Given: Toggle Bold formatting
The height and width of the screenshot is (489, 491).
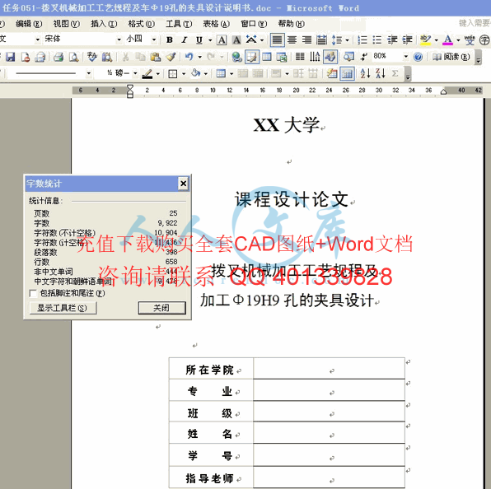Looking at the screenshot, I should tap(170, 40).
